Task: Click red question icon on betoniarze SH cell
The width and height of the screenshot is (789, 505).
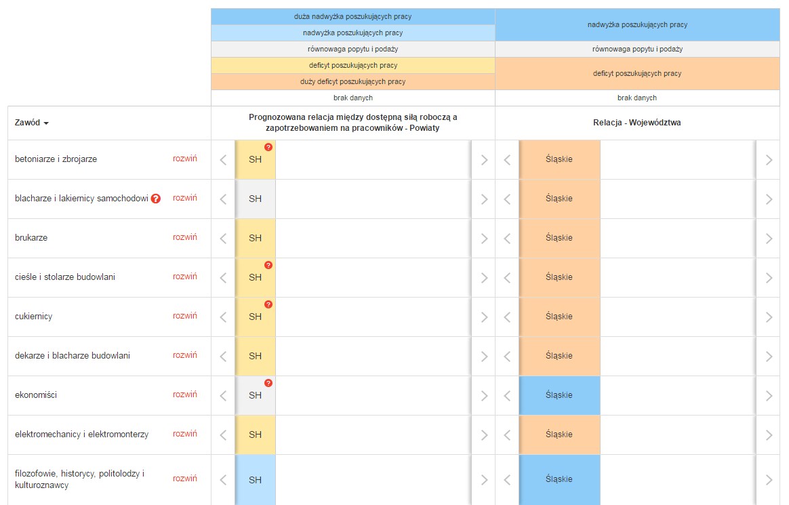Action: pyautogui.click(x=268, y=147)
